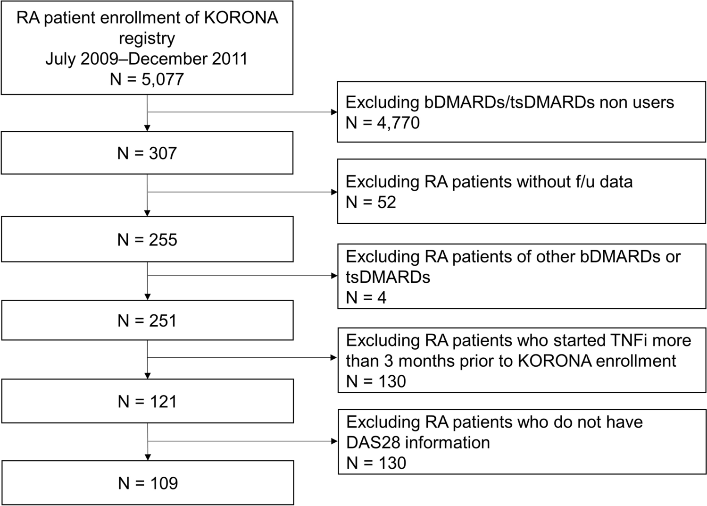This screenshot has height=506, width=707.
Task: Click the "than 3 months prior to KORONA enrollment" line
Action: tap(510, 361)
